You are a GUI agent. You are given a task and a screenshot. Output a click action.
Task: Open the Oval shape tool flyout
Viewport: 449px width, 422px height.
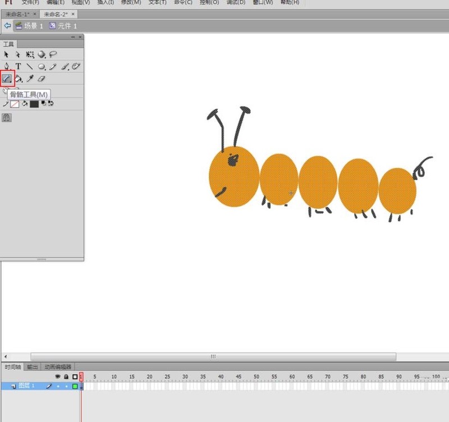coord(42,66)
